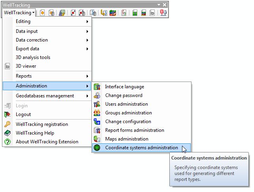Viewport: 254px width, 192px height.
Task: Click the Logout door icon
Action: coord(7,114)
